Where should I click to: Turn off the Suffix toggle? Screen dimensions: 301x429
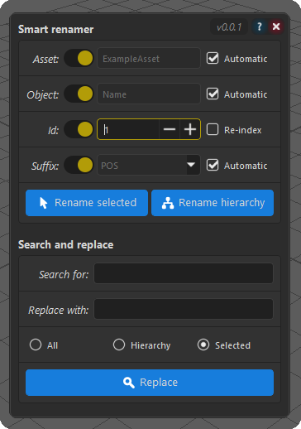(x=79, y=165)
